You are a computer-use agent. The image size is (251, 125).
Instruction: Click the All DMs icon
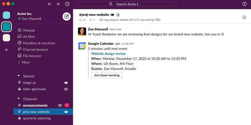[19, 36]
